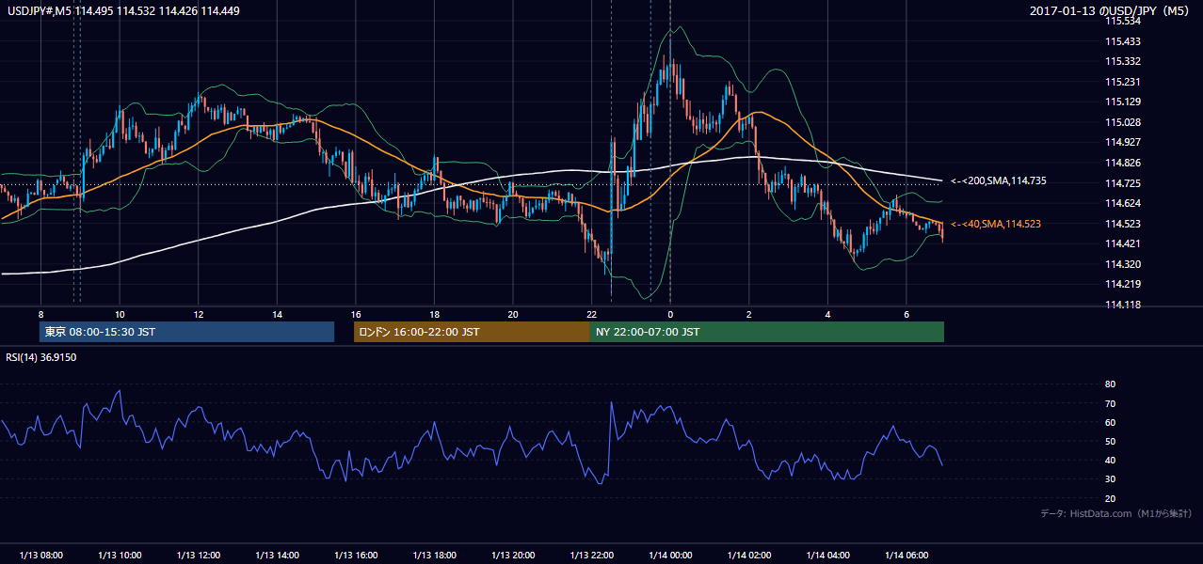Image resolution: width=1203 pixels, height=564 pixels.
Task: Click hour tick 18 under the price chart
Action: pyautogui.click(x=434, y=314)
